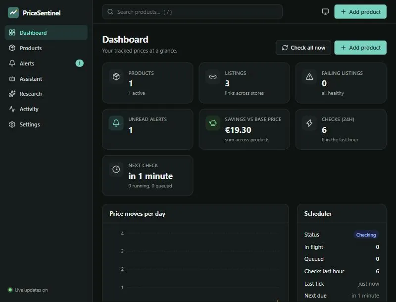Image resolution: width=396 pixels, height=302 pixels.
Task: Click the Listings card link icon
Action: pos(213,77)
